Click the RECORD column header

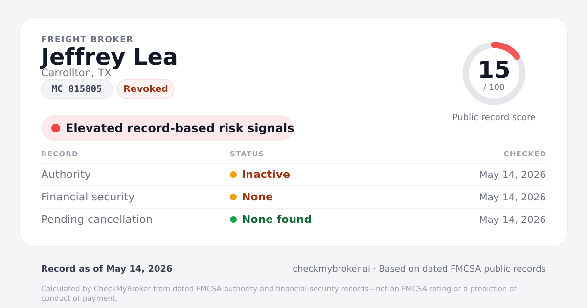pos(60,154)
